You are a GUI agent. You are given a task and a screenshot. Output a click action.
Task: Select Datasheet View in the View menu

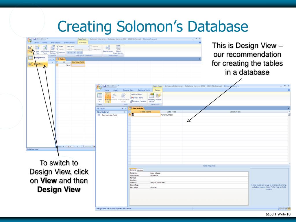tap(38, 58)
